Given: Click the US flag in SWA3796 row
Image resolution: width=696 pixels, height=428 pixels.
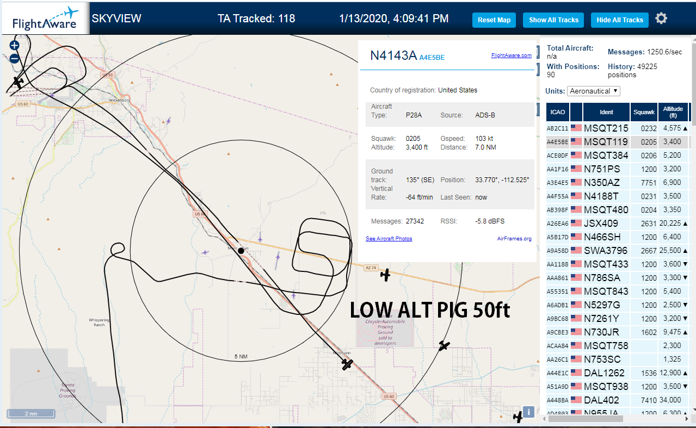Looking at the screenshot, I should coord(576,251).
